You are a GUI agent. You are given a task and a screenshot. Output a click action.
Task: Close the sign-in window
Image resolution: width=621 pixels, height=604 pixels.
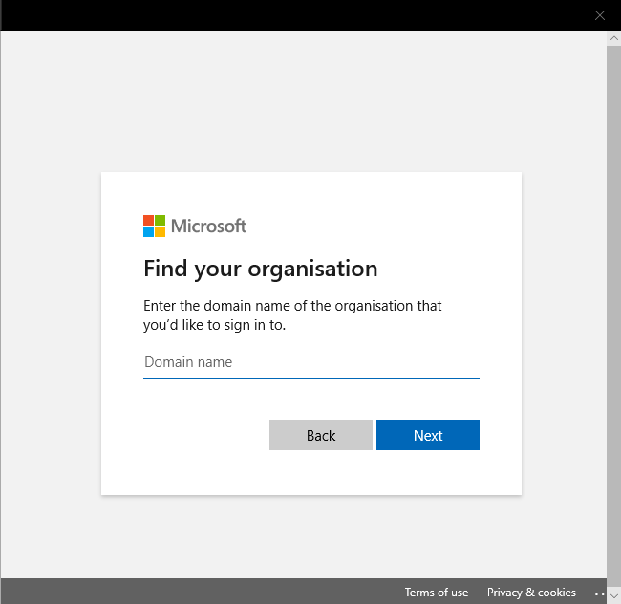[600, 15]
